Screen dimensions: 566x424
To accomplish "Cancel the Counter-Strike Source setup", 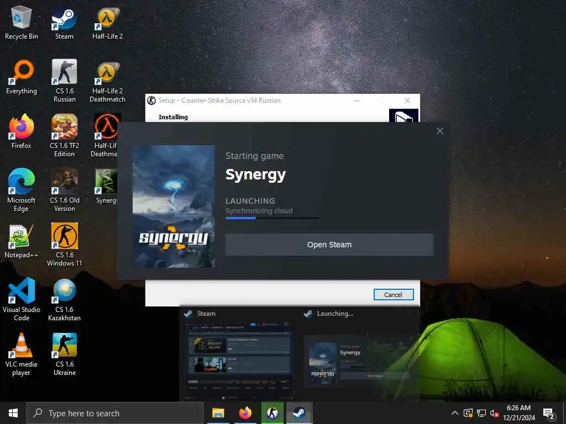I will 394,295.
